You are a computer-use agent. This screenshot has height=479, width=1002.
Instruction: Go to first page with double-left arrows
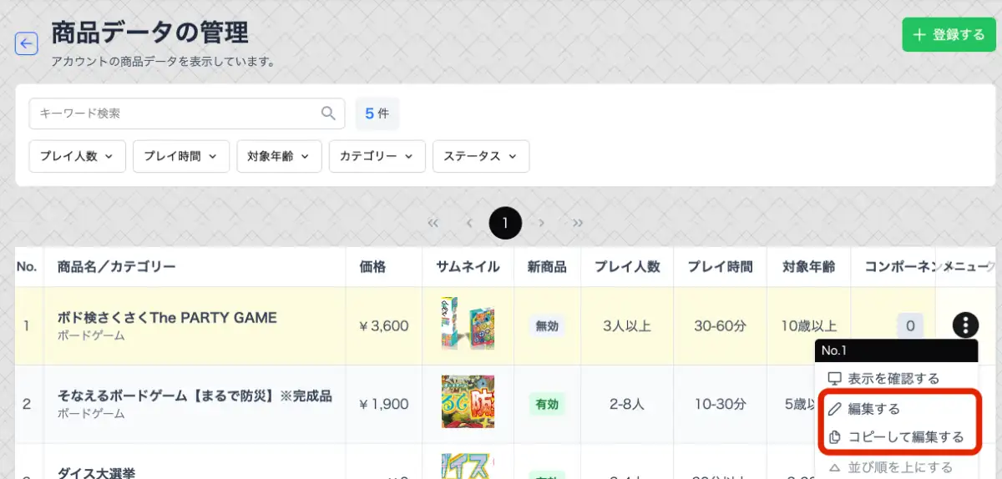tap(433, 223)
